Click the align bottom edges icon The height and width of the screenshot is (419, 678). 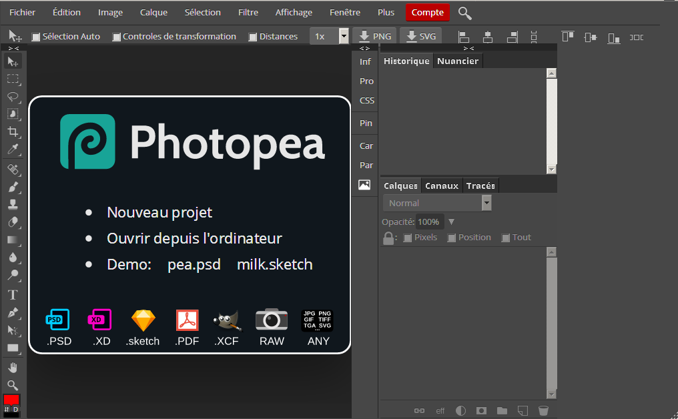613,37
